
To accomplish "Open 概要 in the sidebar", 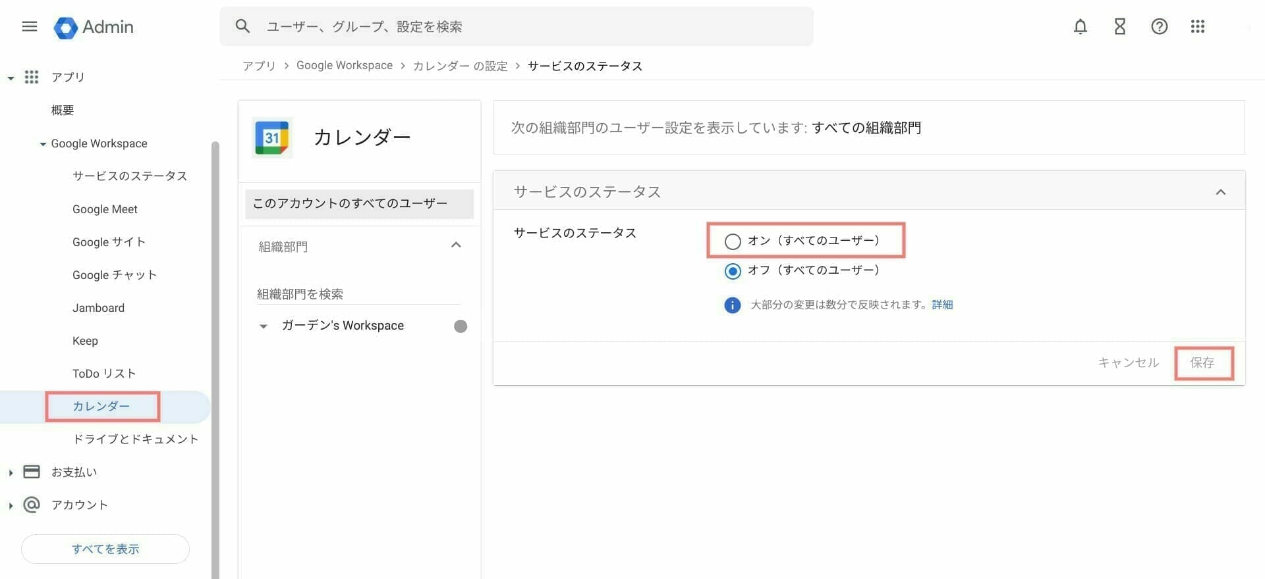I will (x=63, y=110).
